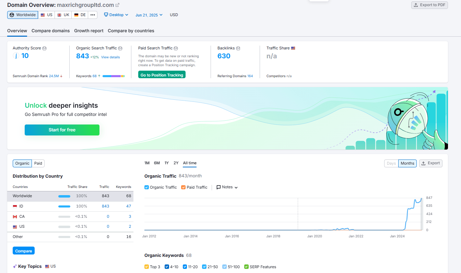Open the Desktop device dropdown
Image resolution: width=461 pixels, height=273 pixels.
116,15
